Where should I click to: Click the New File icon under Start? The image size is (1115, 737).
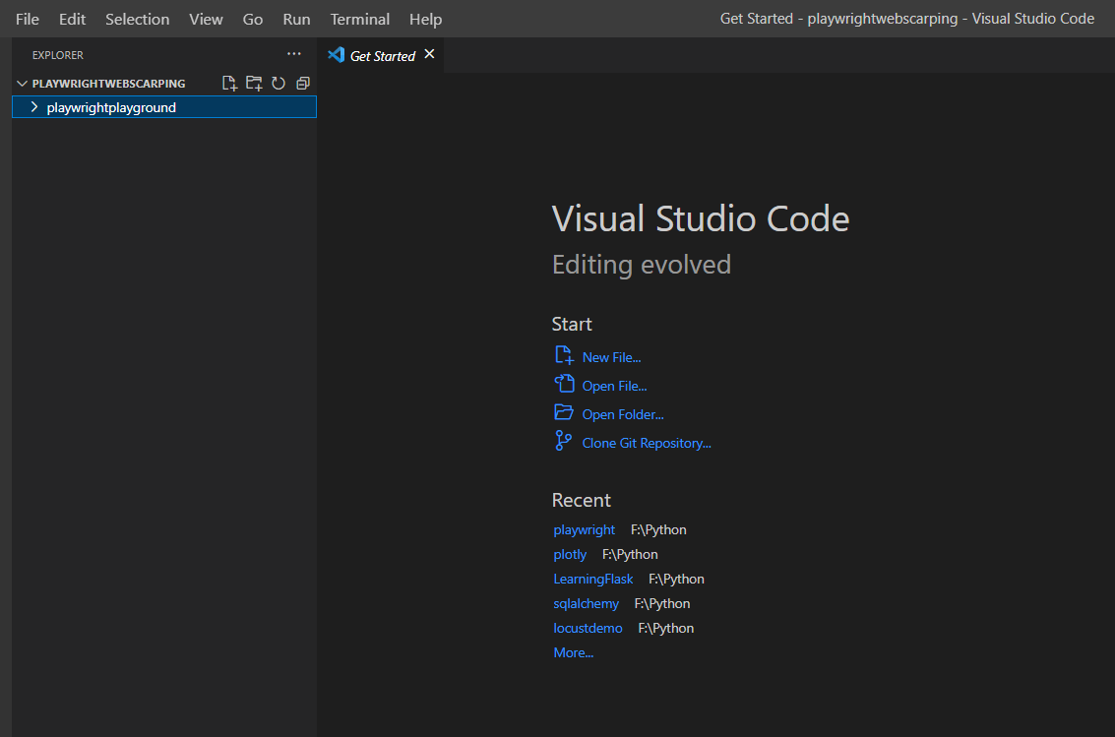click(563, 356)
